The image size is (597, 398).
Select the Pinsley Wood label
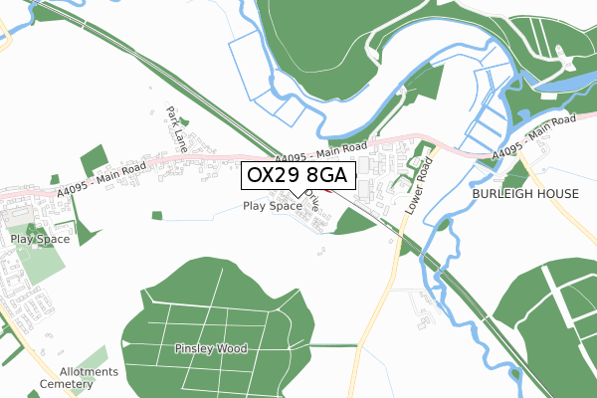click(211, 348)
